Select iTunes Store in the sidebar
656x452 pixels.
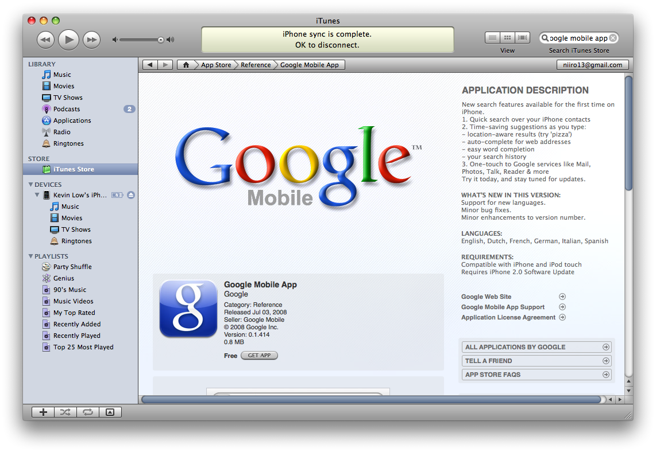[x=80, y=169]
